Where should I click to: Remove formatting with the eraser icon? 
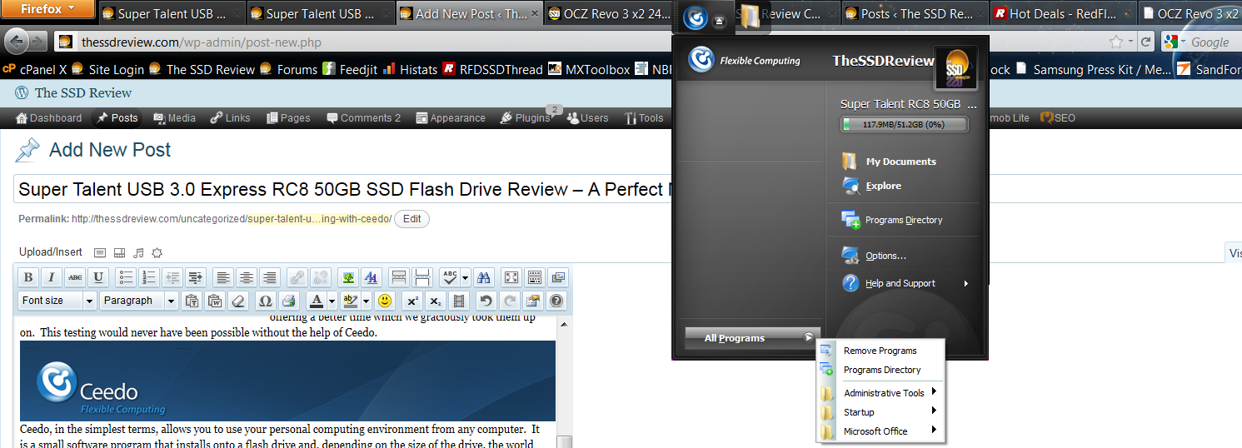(238, 301)
